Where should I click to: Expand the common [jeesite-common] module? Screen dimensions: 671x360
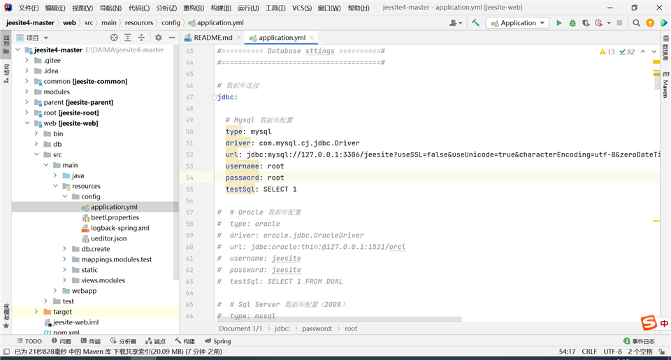pos(27,81)
